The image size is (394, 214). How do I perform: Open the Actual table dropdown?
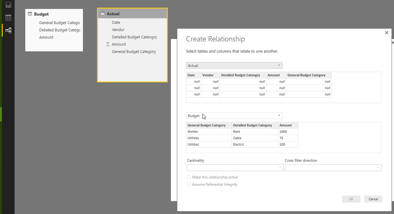(234, 65)
